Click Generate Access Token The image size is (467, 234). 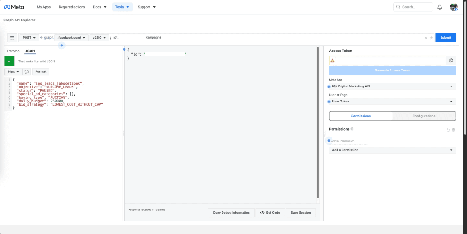(392, 71)
